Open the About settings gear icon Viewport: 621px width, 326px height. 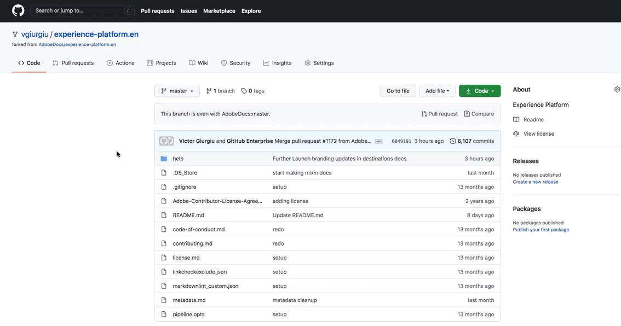(617, 90)
